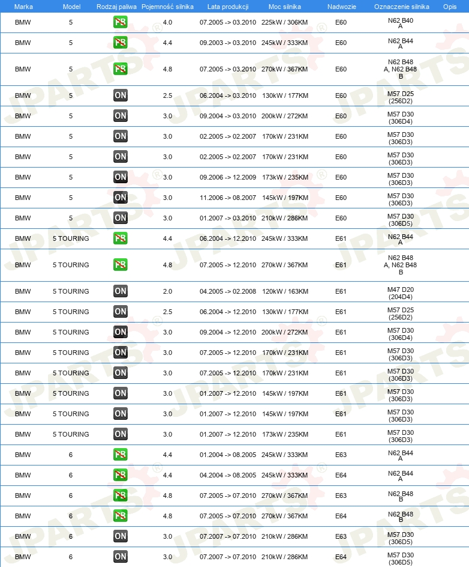Select production years 04.2004 -> 08.2005
This screenshot has width=469, height=567.
point(228,475)
